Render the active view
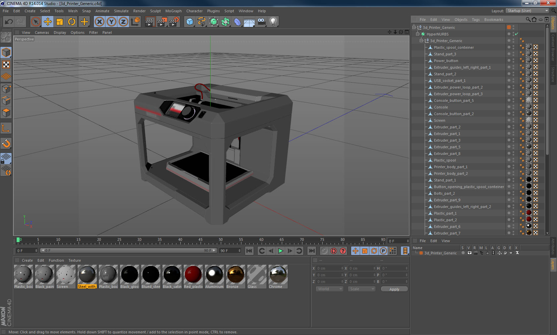Screen dimensions: 557x335 (x=150, y=22)
